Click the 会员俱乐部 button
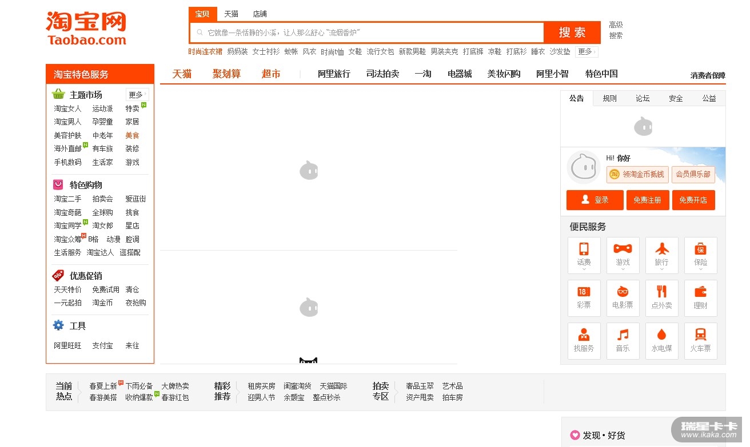The width and height of the screenshot is (750, 447). pyautogui.click(x=693, y=174)
